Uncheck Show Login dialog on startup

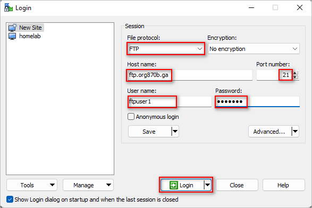(10, 200)
